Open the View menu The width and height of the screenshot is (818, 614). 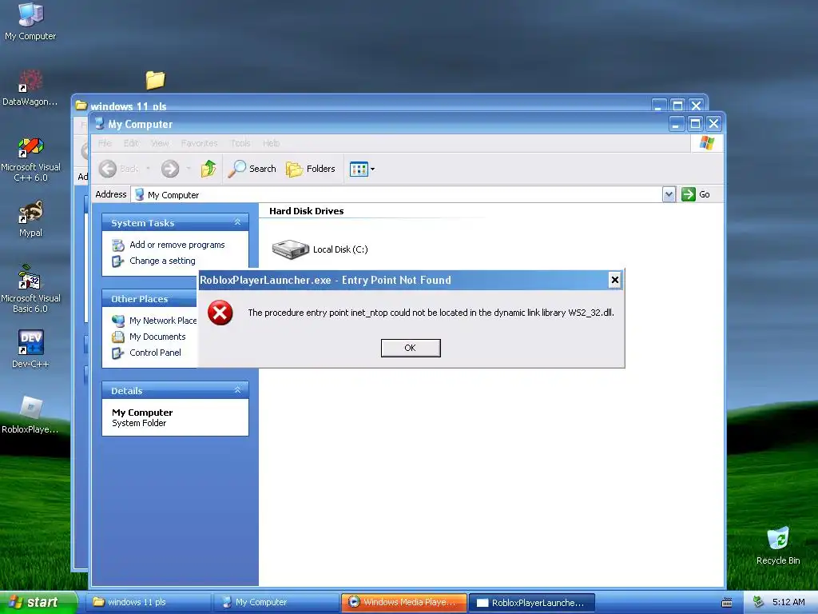point(160,143)
